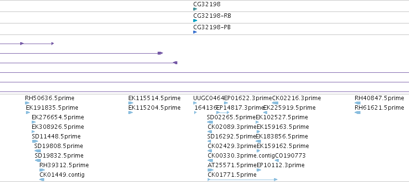Viewport: 409px width, 182px height.
Task: Select the 164136 feature label
Action: (x=206, y=108)
